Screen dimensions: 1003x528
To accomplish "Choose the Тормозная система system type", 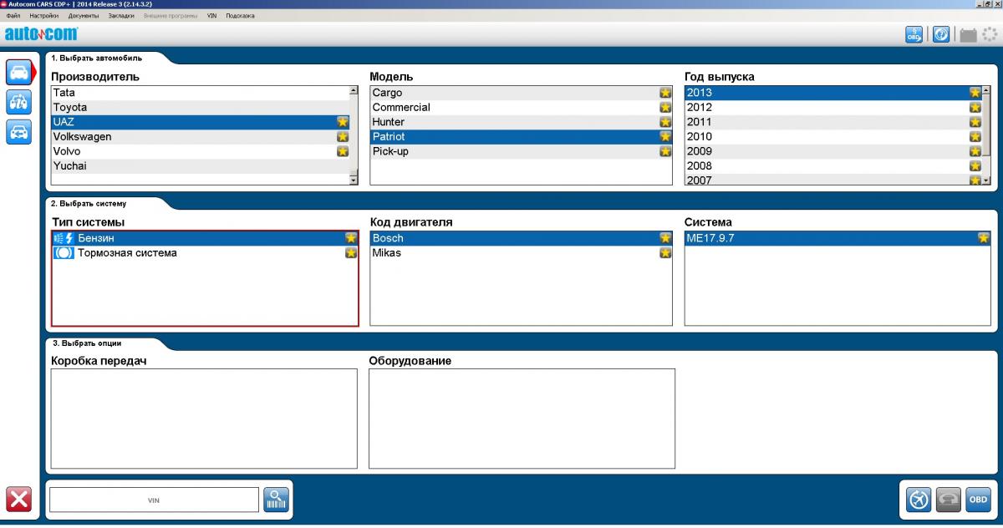I will 205,253.
